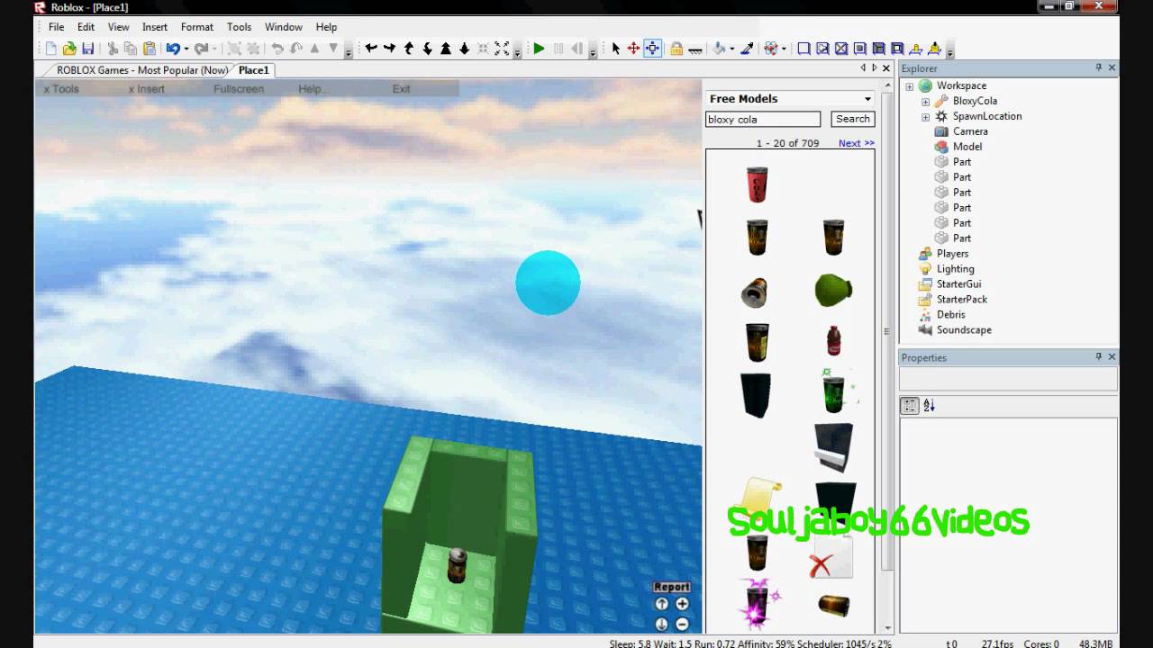
Task: Click the zoom extents toolbar icon
Action: (502, 49)
